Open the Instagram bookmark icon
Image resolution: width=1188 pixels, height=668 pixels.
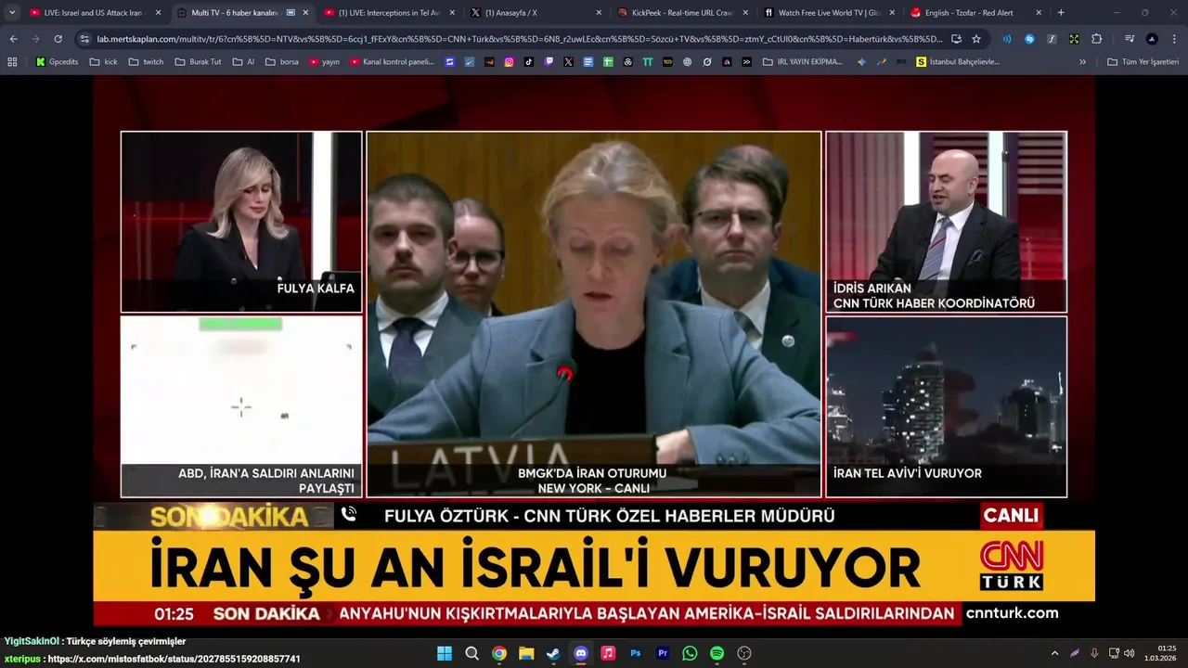pyautogui.click(x=510, y=62)
